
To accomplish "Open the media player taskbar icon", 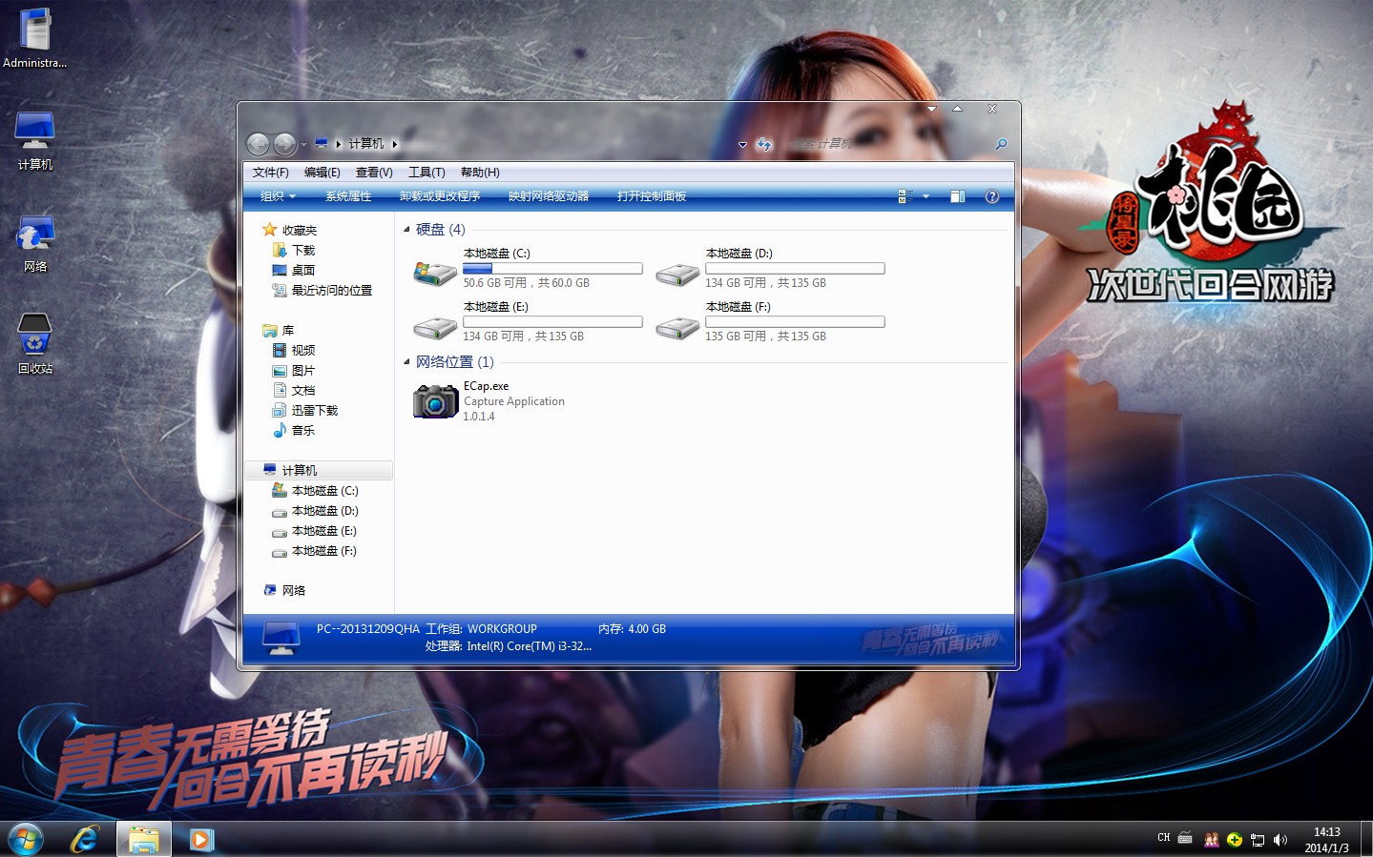I will click(201, 840).
